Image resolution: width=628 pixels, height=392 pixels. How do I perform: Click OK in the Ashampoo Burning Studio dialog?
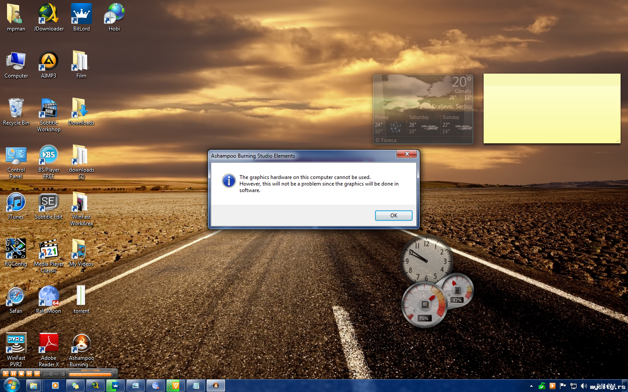(x=393, y=216)
